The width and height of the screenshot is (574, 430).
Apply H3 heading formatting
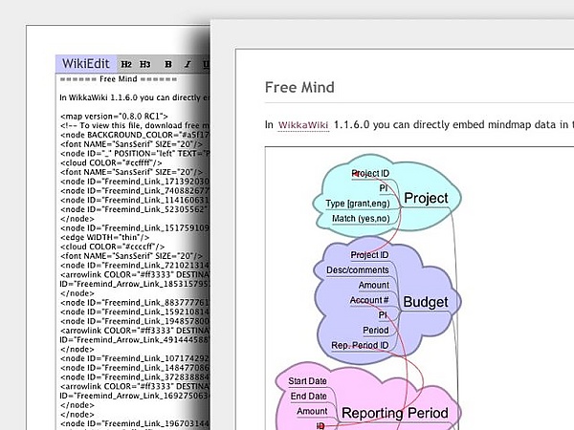tap(145, 64)
